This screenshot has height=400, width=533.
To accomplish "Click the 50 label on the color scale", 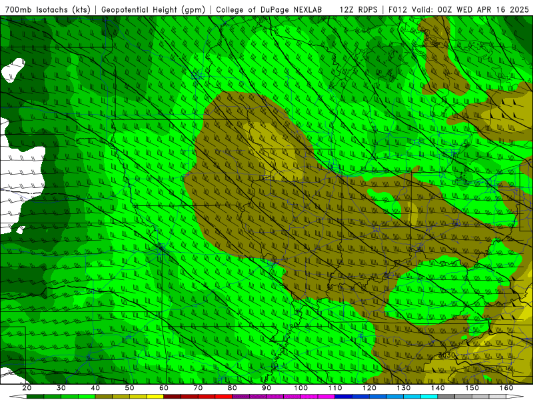I will click(x=129, y=388).
